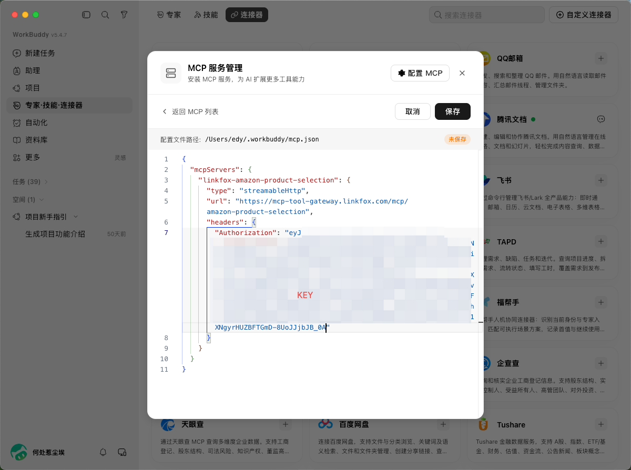Click the 自定义连接器 button

coord(583,15)
